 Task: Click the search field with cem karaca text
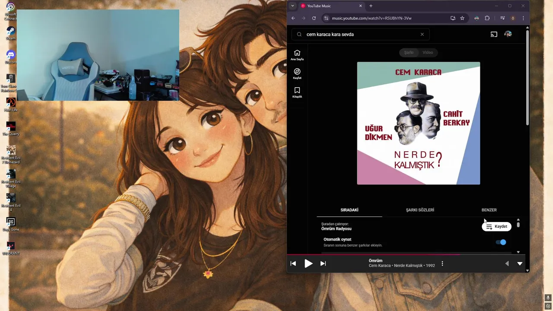pyautogui.click(x=361, y=35)
